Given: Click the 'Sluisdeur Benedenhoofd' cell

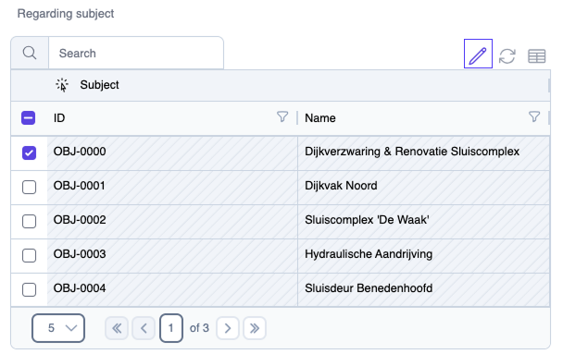Looking at the screenshot, I should click(424, 289).
